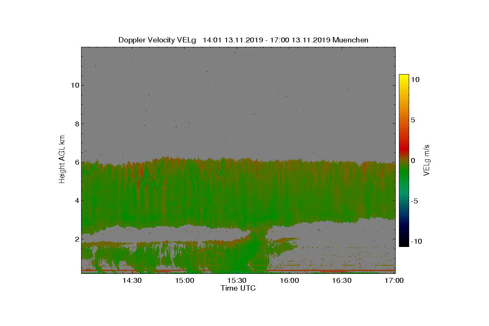Click the height axis '10' tick label
This screenshot has width=489, height=326.
[x=74, y=85]
